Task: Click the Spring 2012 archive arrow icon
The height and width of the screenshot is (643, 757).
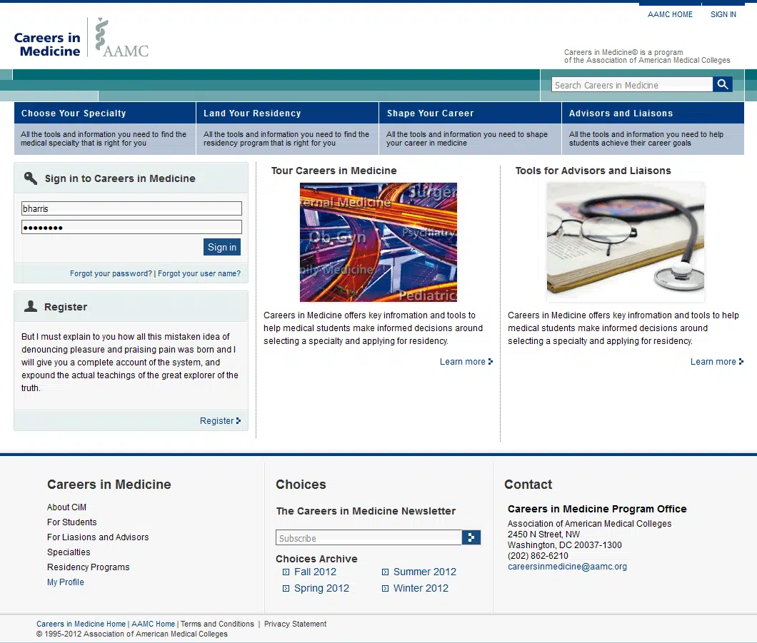Action: point(286,589)
